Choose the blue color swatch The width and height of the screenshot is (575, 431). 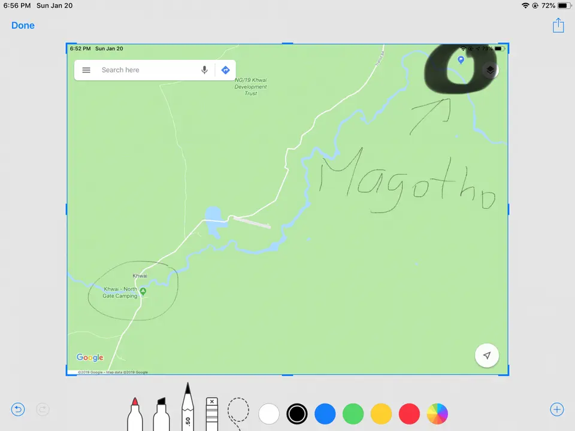pyautogui.click(x=325, y=414)
